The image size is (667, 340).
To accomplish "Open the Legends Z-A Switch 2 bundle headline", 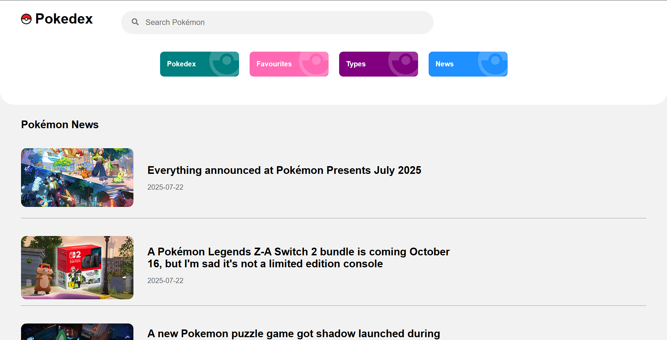I will [298, 258].
